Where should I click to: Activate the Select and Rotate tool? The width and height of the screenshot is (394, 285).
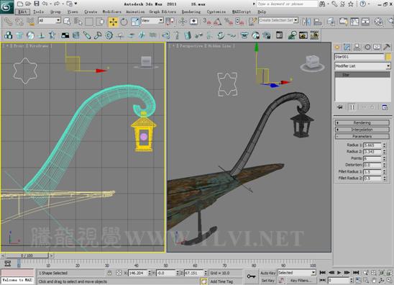[x=124, y=22]
